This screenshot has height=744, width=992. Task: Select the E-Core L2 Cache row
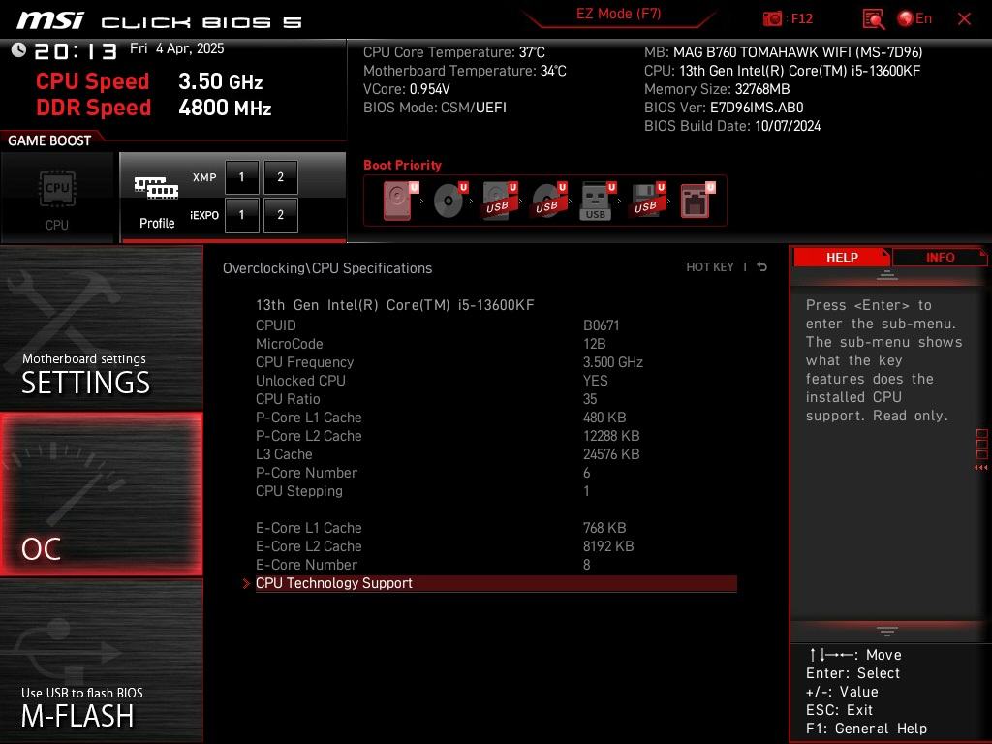pos(496,546)
